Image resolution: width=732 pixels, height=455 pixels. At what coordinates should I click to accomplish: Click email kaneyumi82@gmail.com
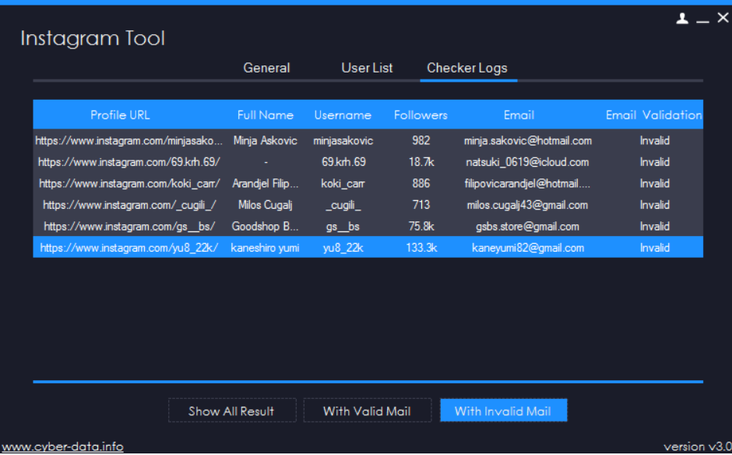(528, 248)
